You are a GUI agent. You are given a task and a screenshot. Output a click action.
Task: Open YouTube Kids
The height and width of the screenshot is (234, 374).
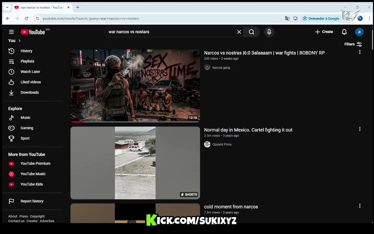coord(32,184)
